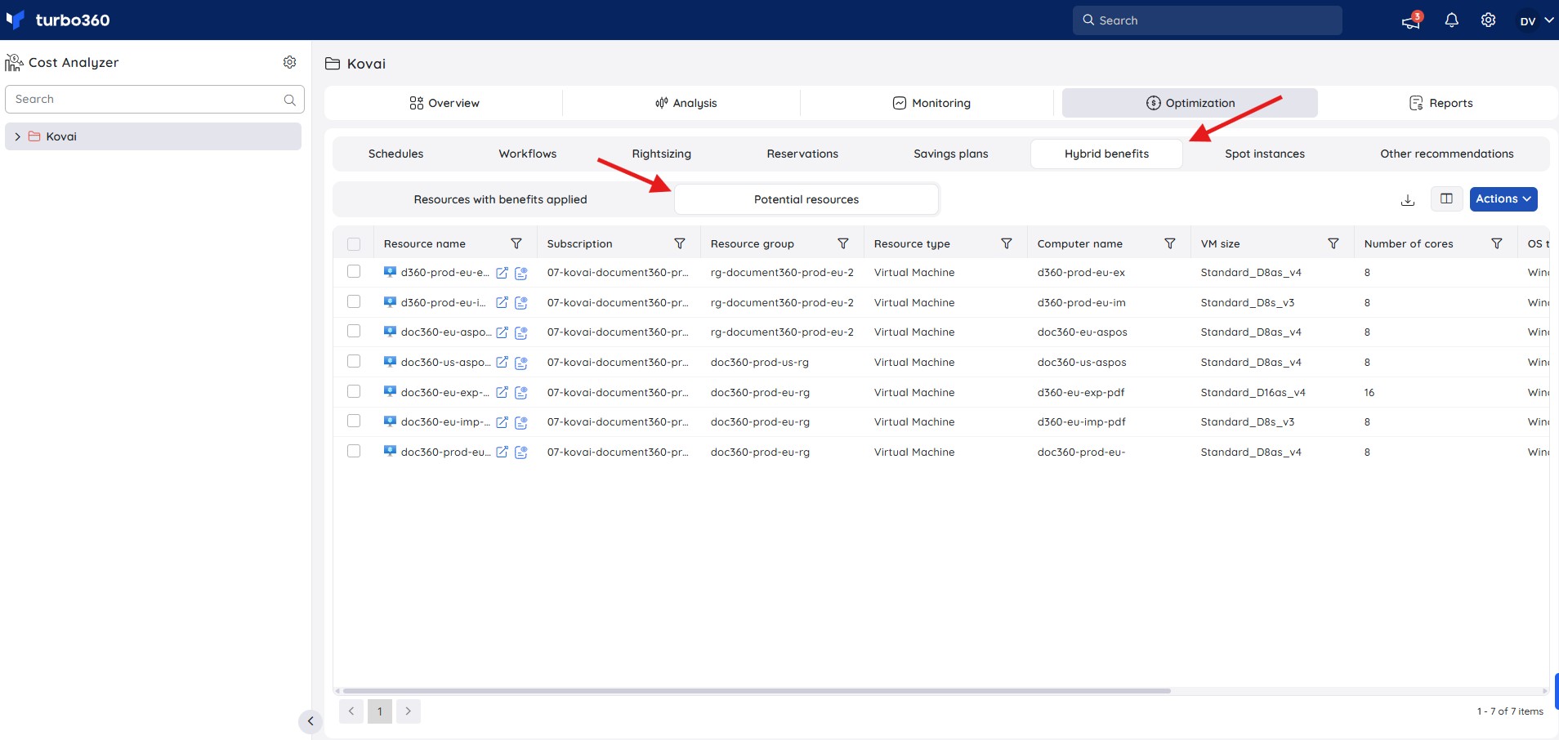This screenshot has height=740, width=1559.
Task: Tick the checkbox for doc360-eu-aspo... row
Action: [x=354, y=331]
